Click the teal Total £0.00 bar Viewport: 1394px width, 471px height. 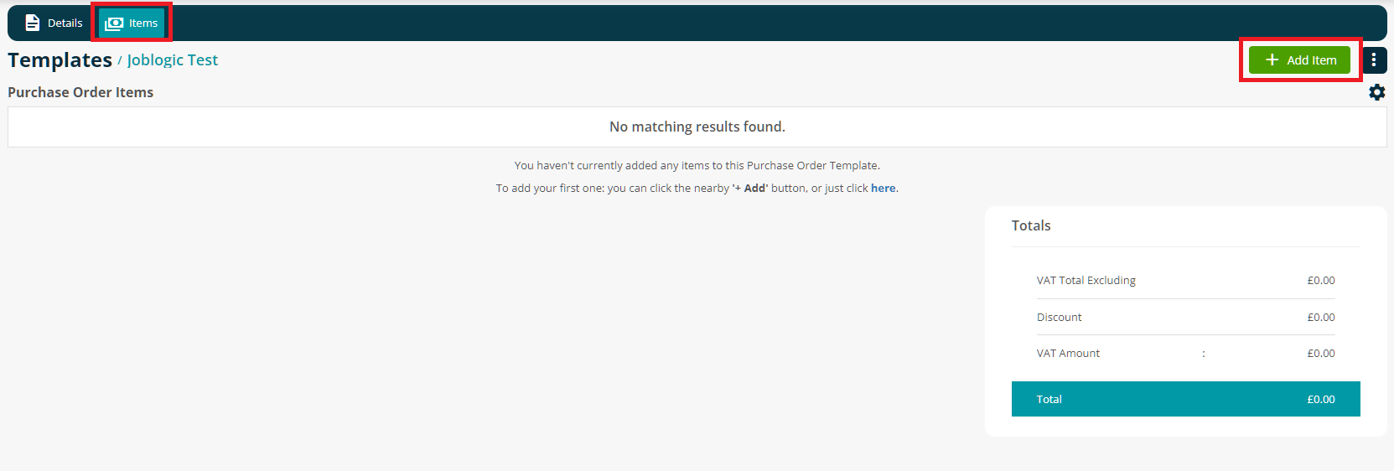click(1186, 399)
